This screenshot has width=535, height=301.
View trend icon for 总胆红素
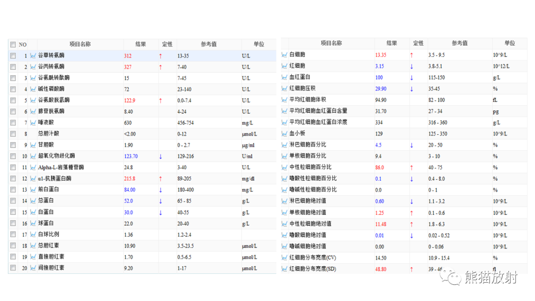33,246
